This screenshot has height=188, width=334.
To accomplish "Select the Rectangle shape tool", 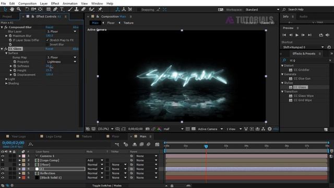I will pos(49,9).
